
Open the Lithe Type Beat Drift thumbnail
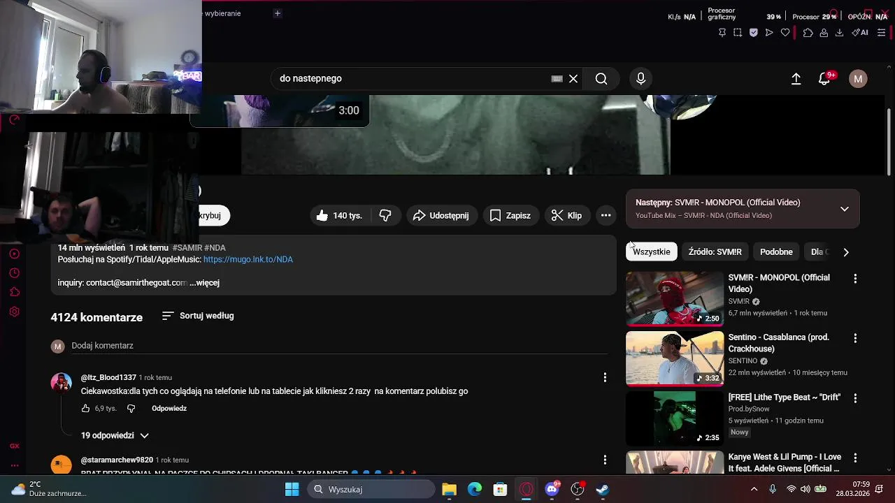click(x=675, y=418)
